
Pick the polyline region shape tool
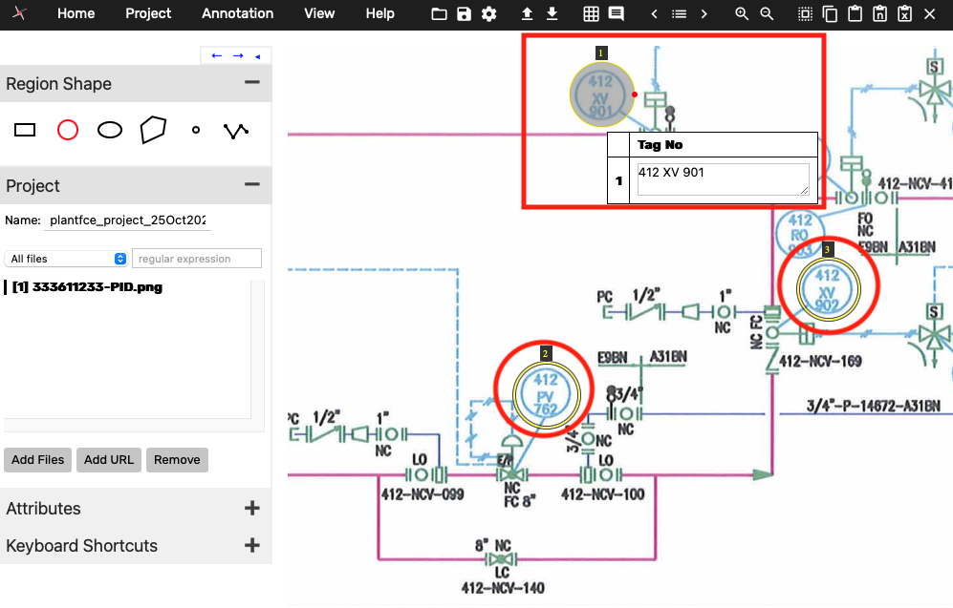point(235,130)
